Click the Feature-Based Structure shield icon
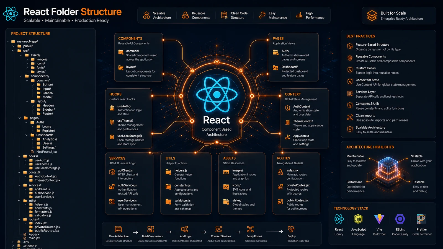This screenshot has width=443, height=249. pyautogui.click(x=350, y=46)
